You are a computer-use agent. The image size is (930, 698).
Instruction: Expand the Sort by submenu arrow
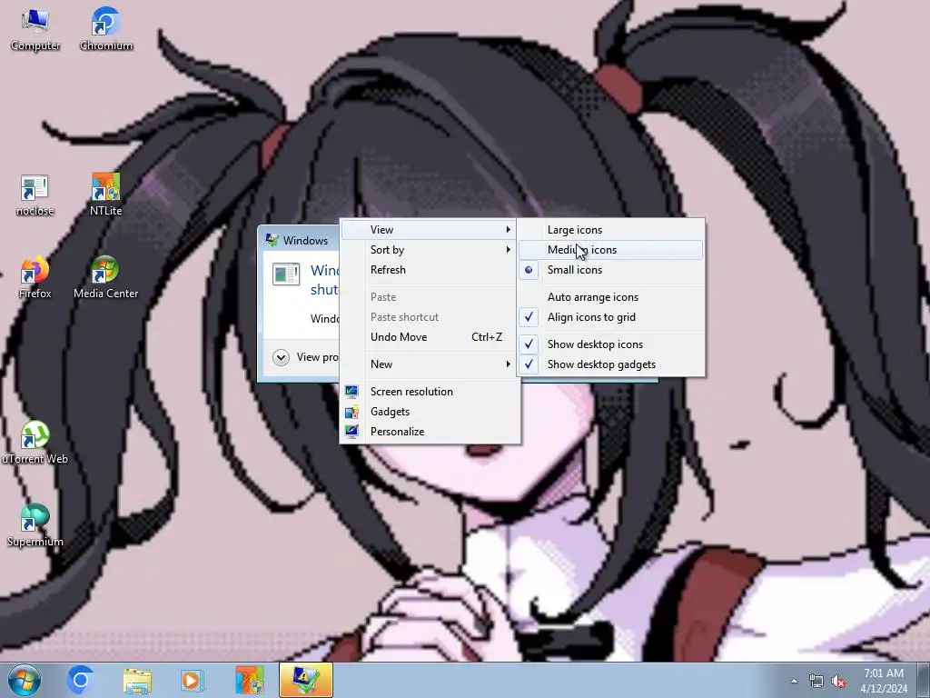pos(508,250)
